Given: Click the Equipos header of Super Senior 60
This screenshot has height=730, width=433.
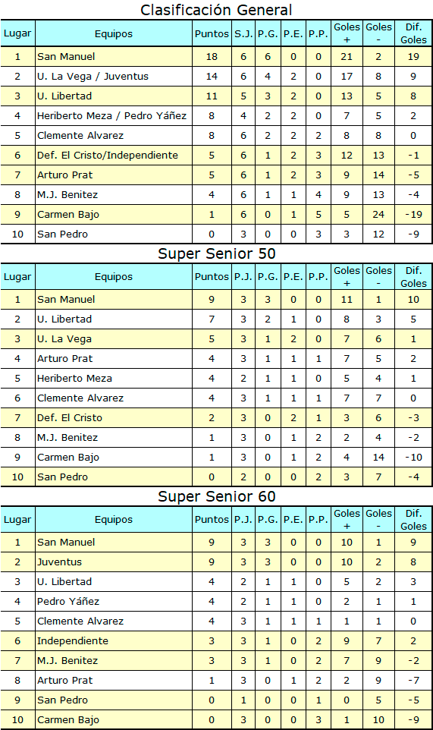Looking at the screenshot, I should [114, 520].
